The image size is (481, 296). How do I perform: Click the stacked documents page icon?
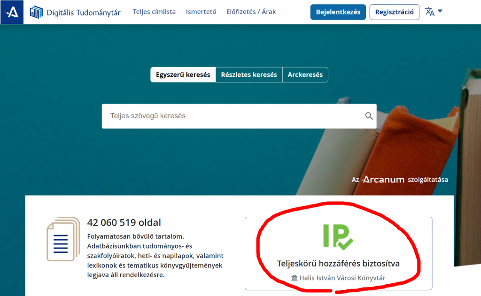click(x=63, y=239)
